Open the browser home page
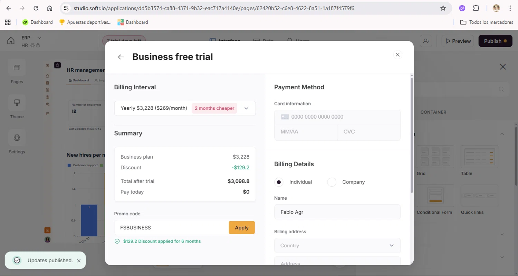This screenshot has height=276, width=518. [x=50, y=8]
